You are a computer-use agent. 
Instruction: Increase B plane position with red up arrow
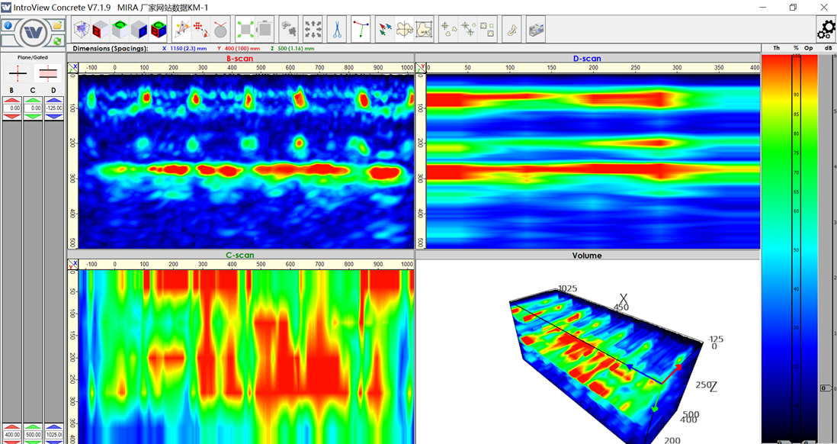click(x=11, y=99)
